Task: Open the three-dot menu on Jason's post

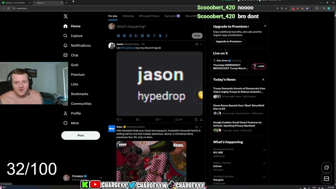Action: [201, 44]
